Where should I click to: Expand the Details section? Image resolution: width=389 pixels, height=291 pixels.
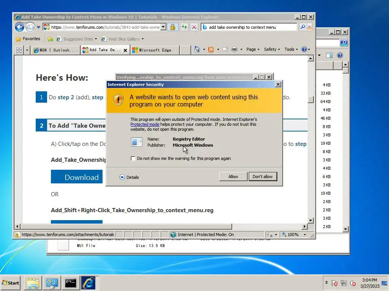point(129,177)
